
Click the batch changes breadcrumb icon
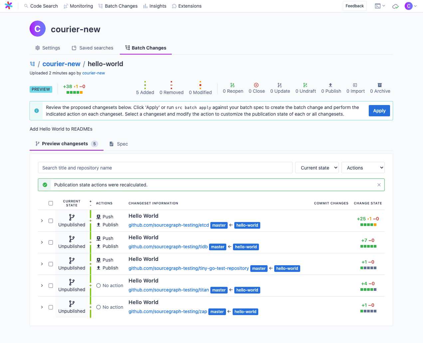pos(32,64)
